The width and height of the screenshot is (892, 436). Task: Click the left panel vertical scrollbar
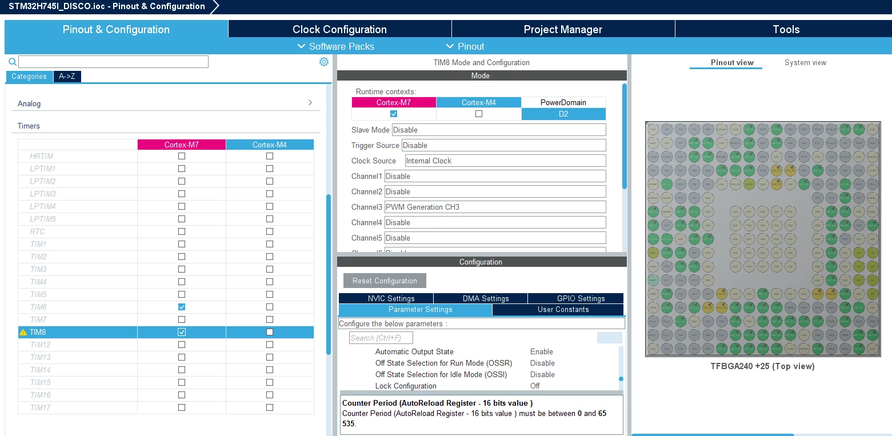coord(329,274)
